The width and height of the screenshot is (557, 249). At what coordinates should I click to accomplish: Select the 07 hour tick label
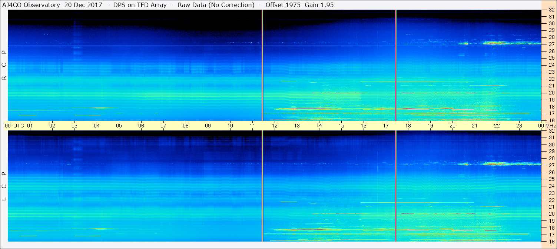click(x=163, y=126)
